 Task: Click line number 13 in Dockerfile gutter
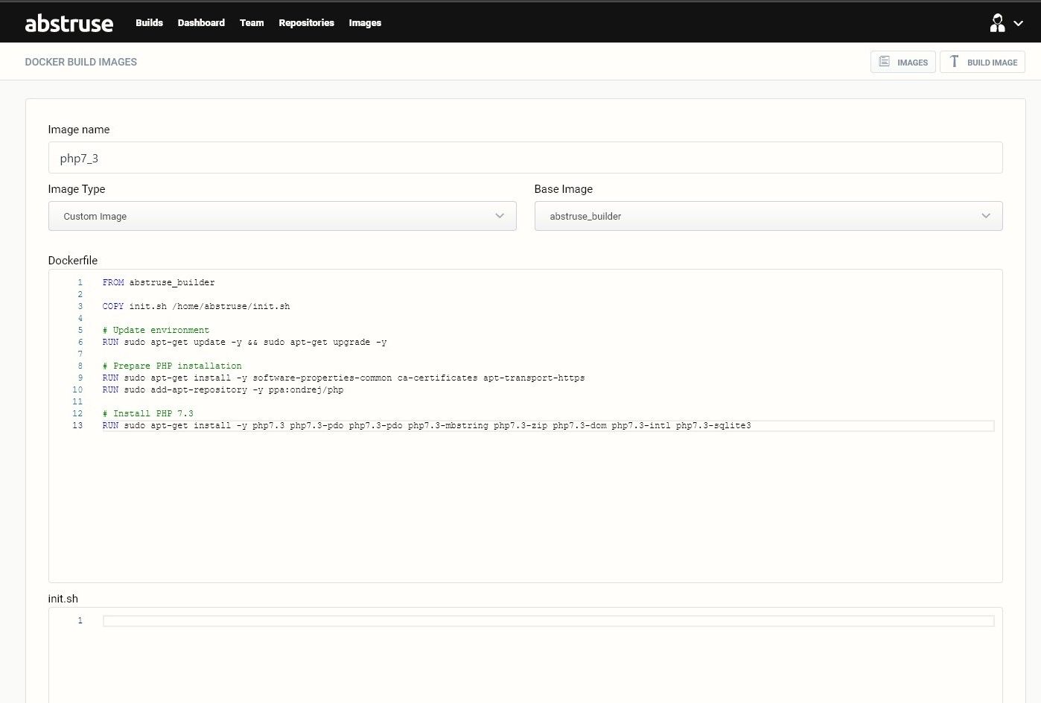coord(77,426)
